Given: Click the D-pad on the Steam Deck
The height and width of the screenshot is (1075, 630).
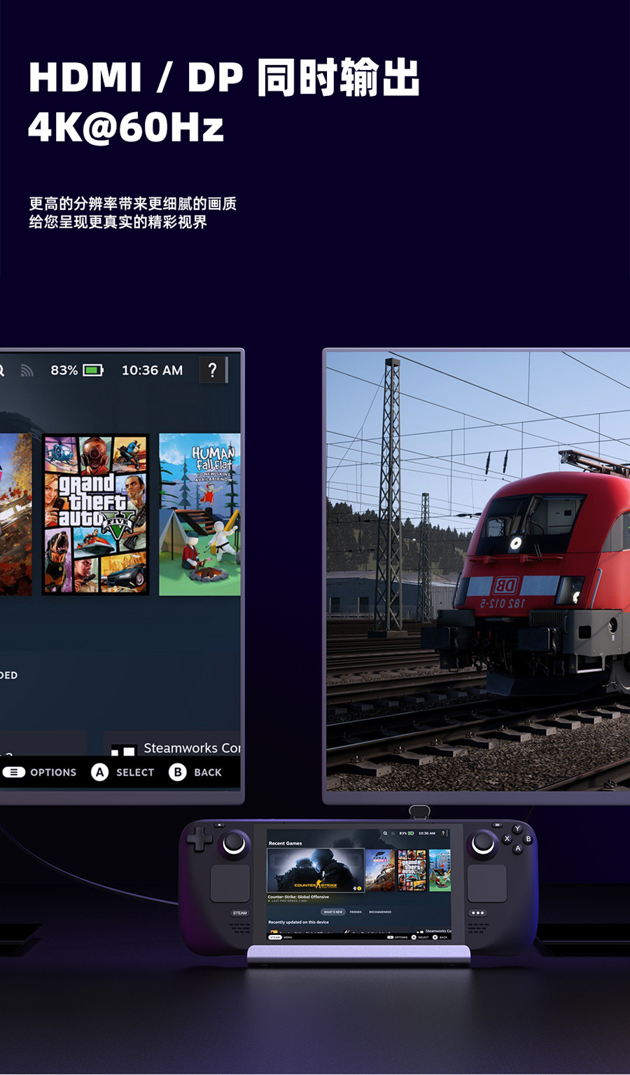Looking at the screenshot, I should pyautogui.click(x=199, y=838).
